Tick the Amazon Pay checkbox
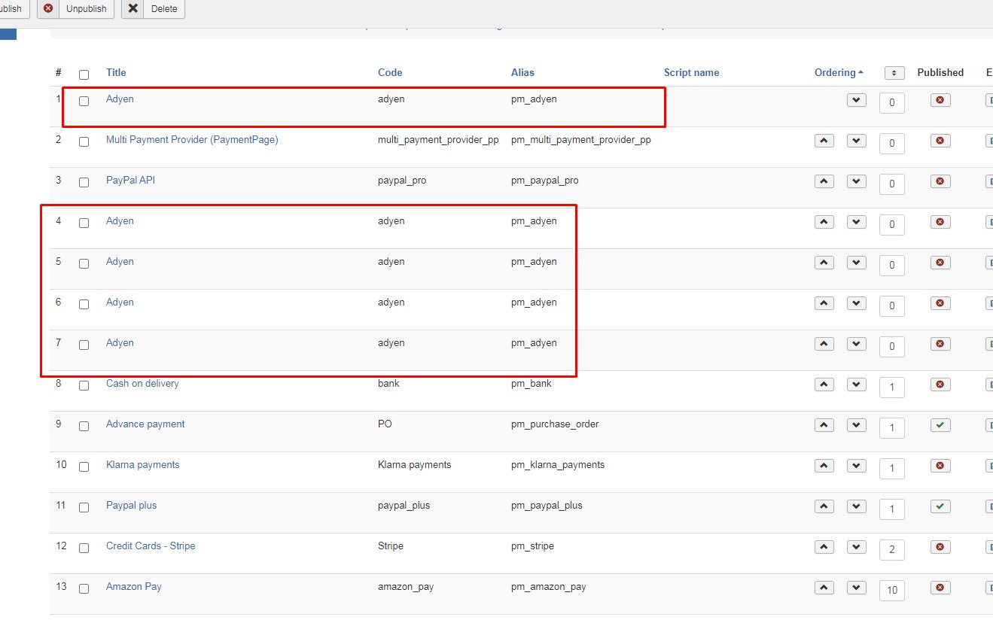 click(84, 588)
